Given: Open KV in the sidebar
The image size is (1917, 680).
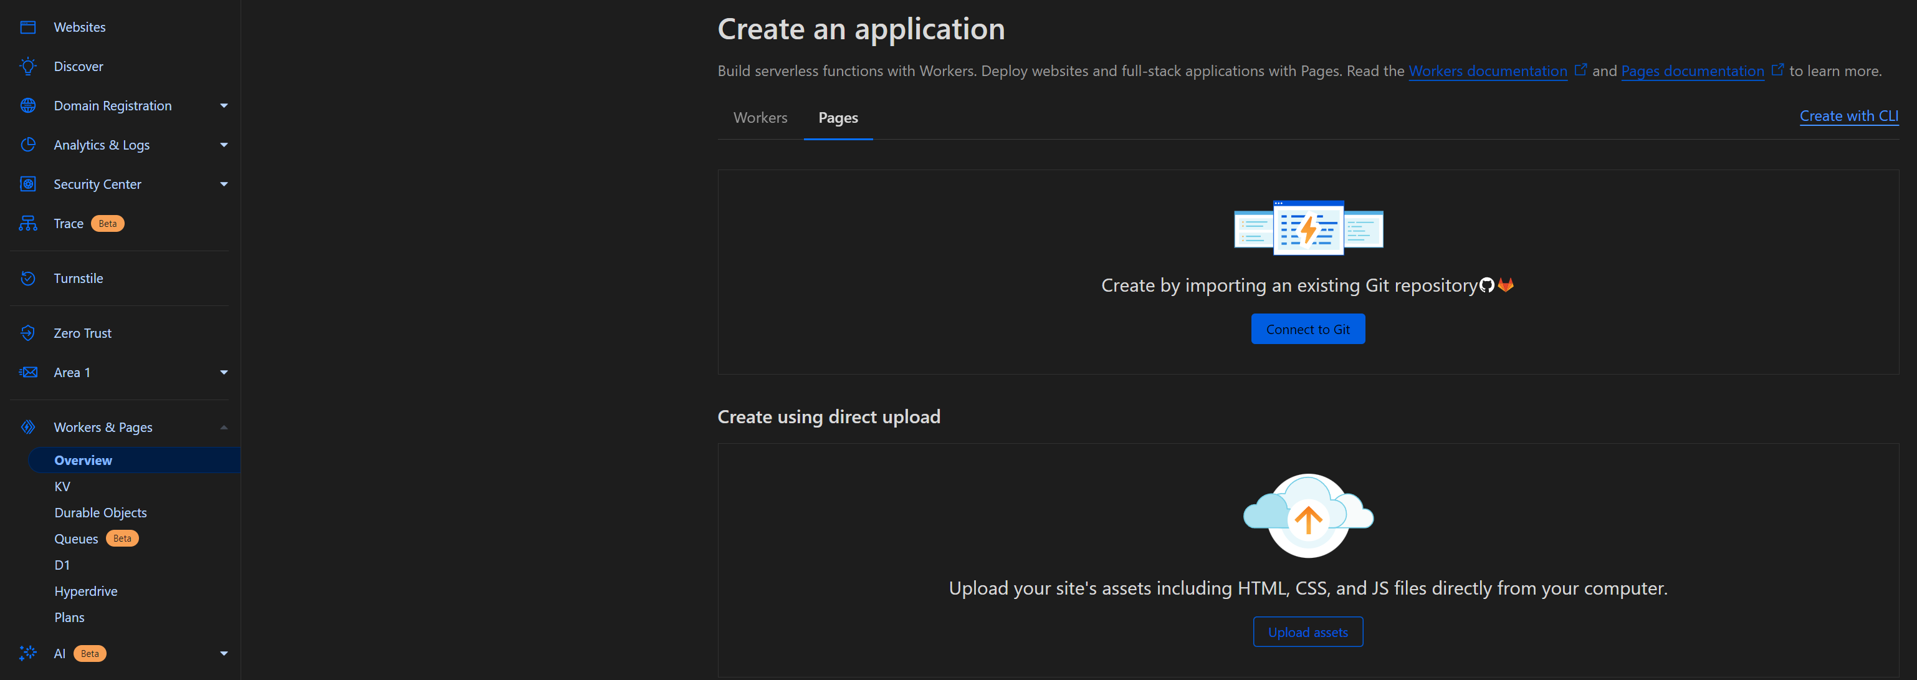Looking at the screenshot, I should point(62,487).
